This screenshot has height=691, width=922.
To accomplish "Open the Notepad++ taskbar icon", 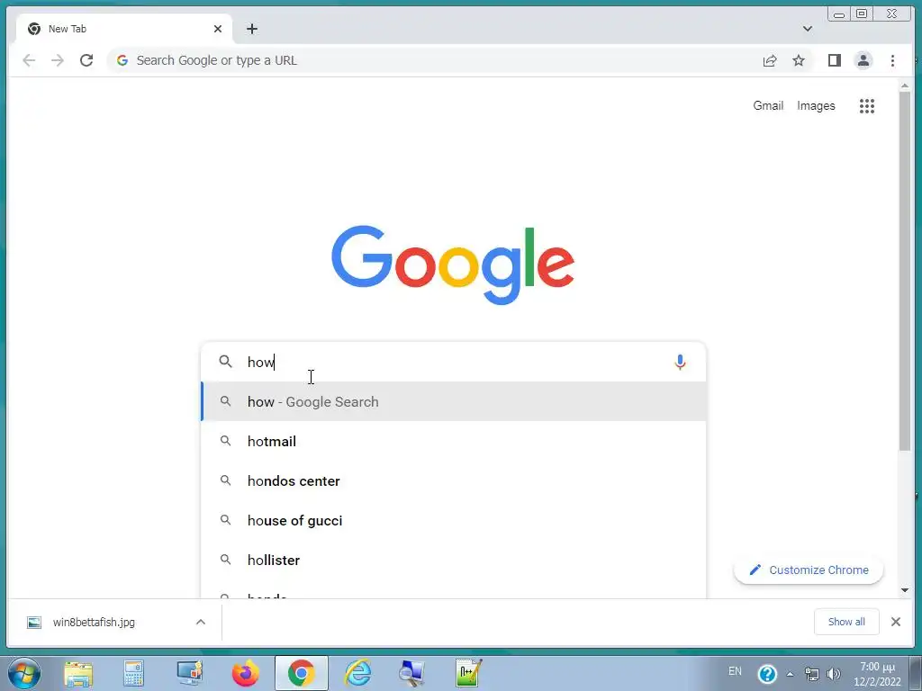I will [x=468, y=673].
